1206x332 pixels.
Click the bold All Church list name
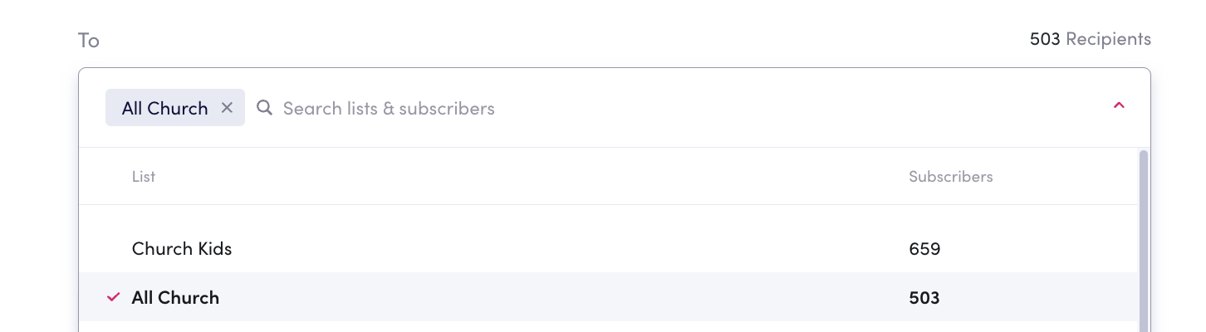tap(175, 297)
